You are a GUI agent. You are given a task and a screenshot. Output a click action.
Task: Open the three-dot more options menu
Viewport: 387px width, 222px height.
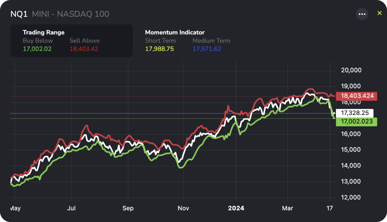click(x=362, y=14)
